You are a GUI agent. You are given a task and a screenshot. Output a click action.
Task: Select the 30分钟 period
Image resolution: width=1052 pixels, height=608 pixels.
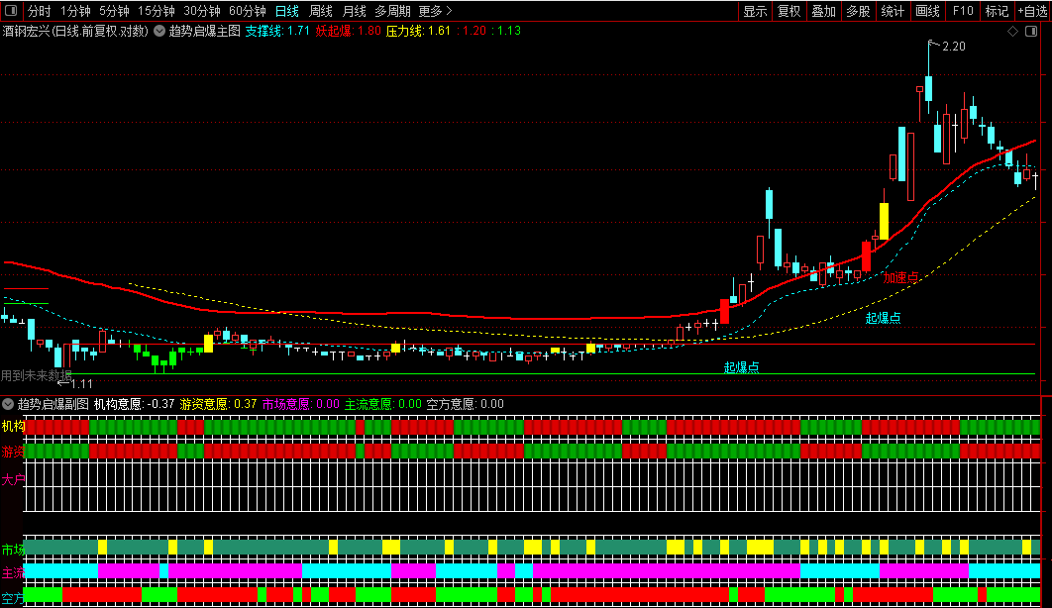[202, 12]
